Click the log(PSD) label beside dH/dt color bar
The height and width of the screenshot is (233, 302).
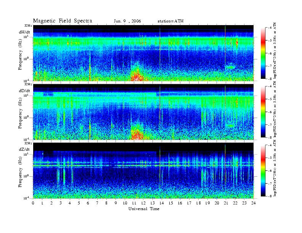275,51
